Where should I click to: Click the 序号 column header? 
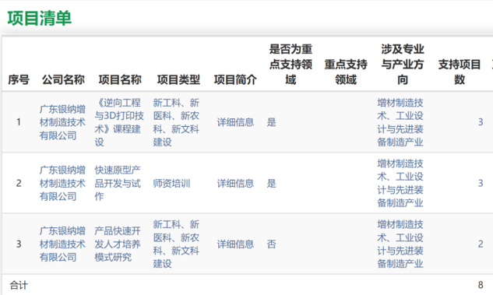tap(19, 79)
